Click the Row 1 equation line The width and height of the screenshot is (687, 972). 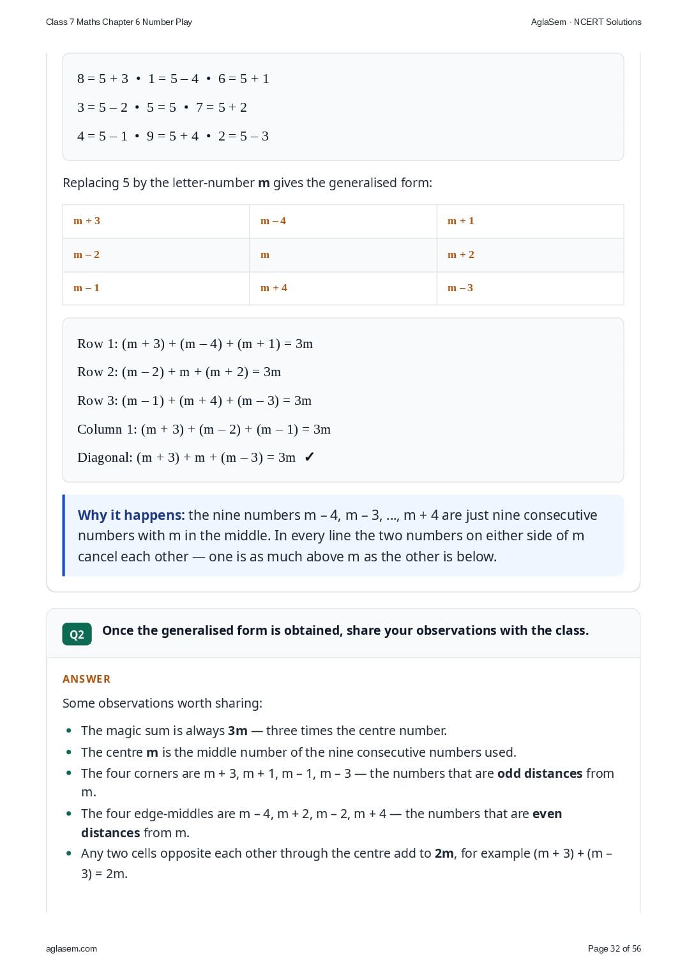(x=195, y=344)
